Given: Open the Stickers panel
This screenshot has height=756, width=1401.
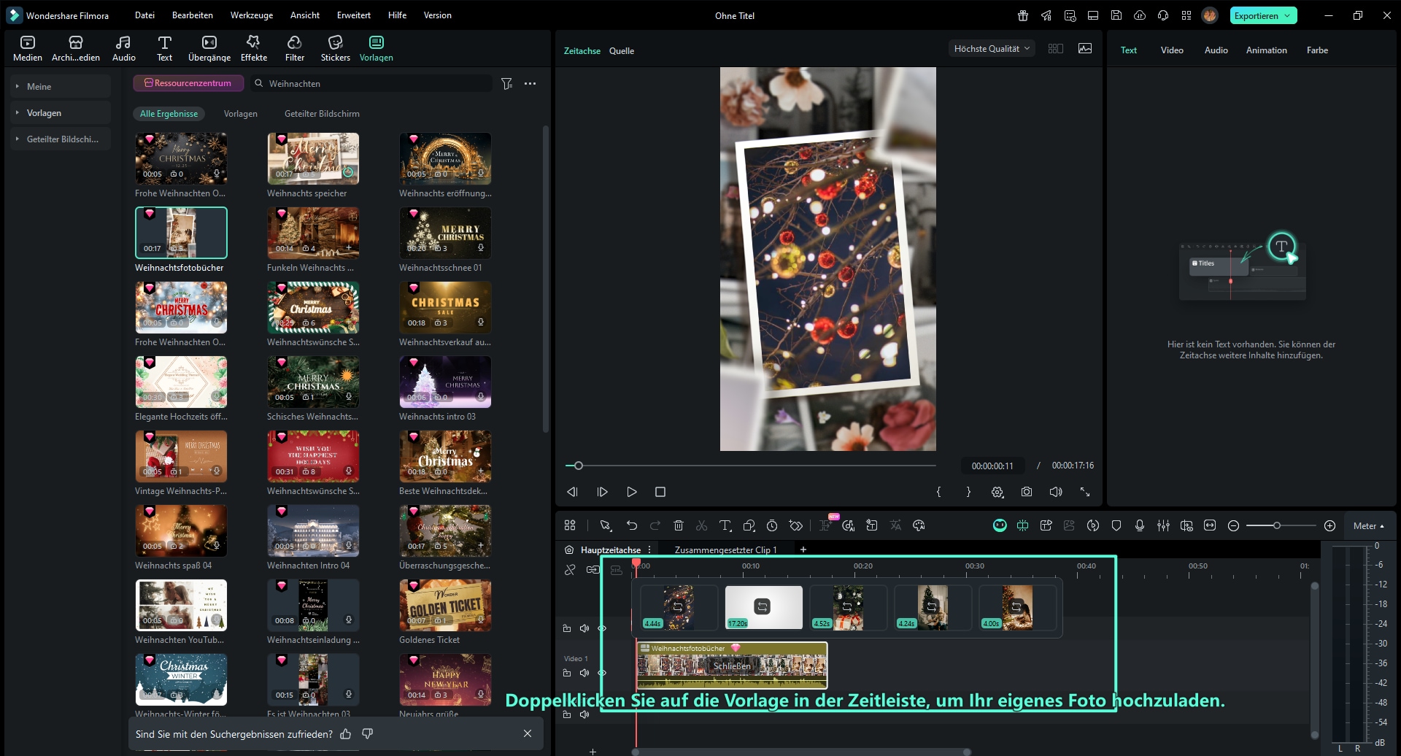Looking at the screenshot, I should (x=335, y=48).
